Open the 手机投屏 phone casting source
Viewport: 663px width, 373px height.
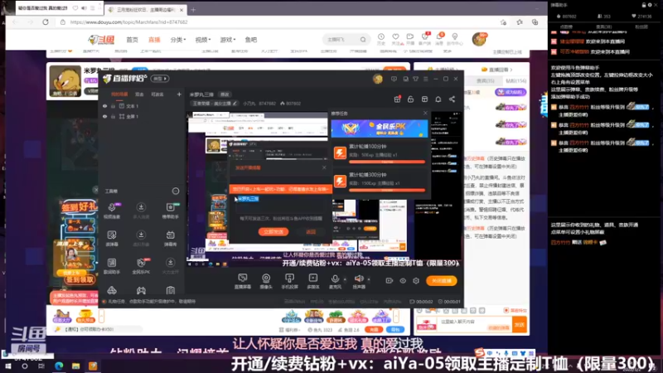pyautogui.click(x=289, y=279)
